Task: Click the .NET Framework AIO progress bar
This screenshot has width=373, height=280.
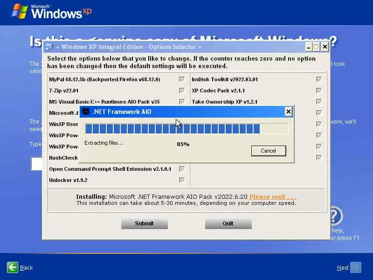Action: pyautogui.click(x=186, y=129)
